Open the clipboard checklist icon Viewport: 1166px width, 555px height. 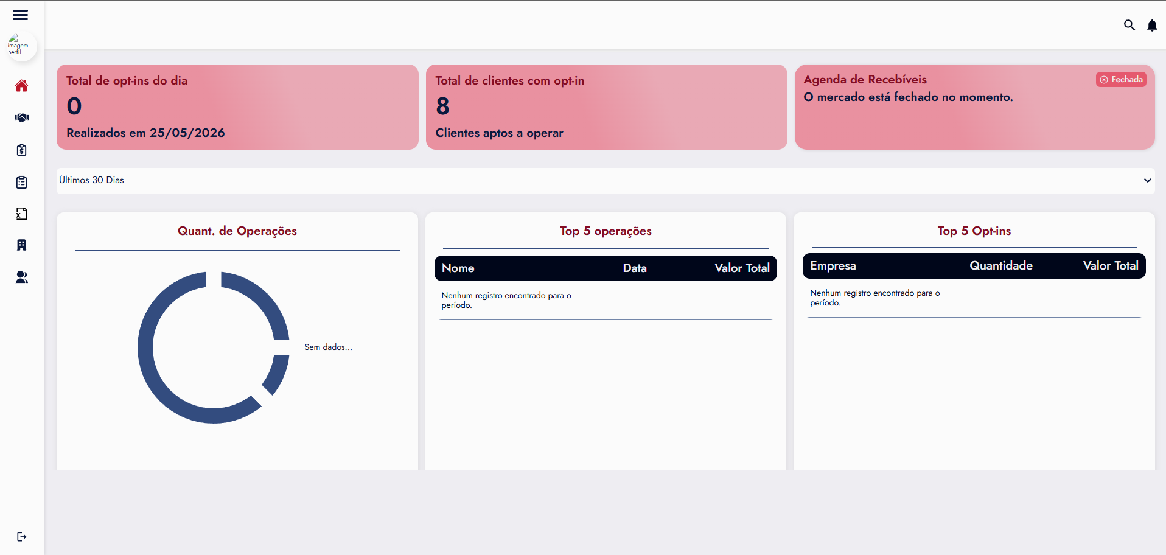pos(21,182)
